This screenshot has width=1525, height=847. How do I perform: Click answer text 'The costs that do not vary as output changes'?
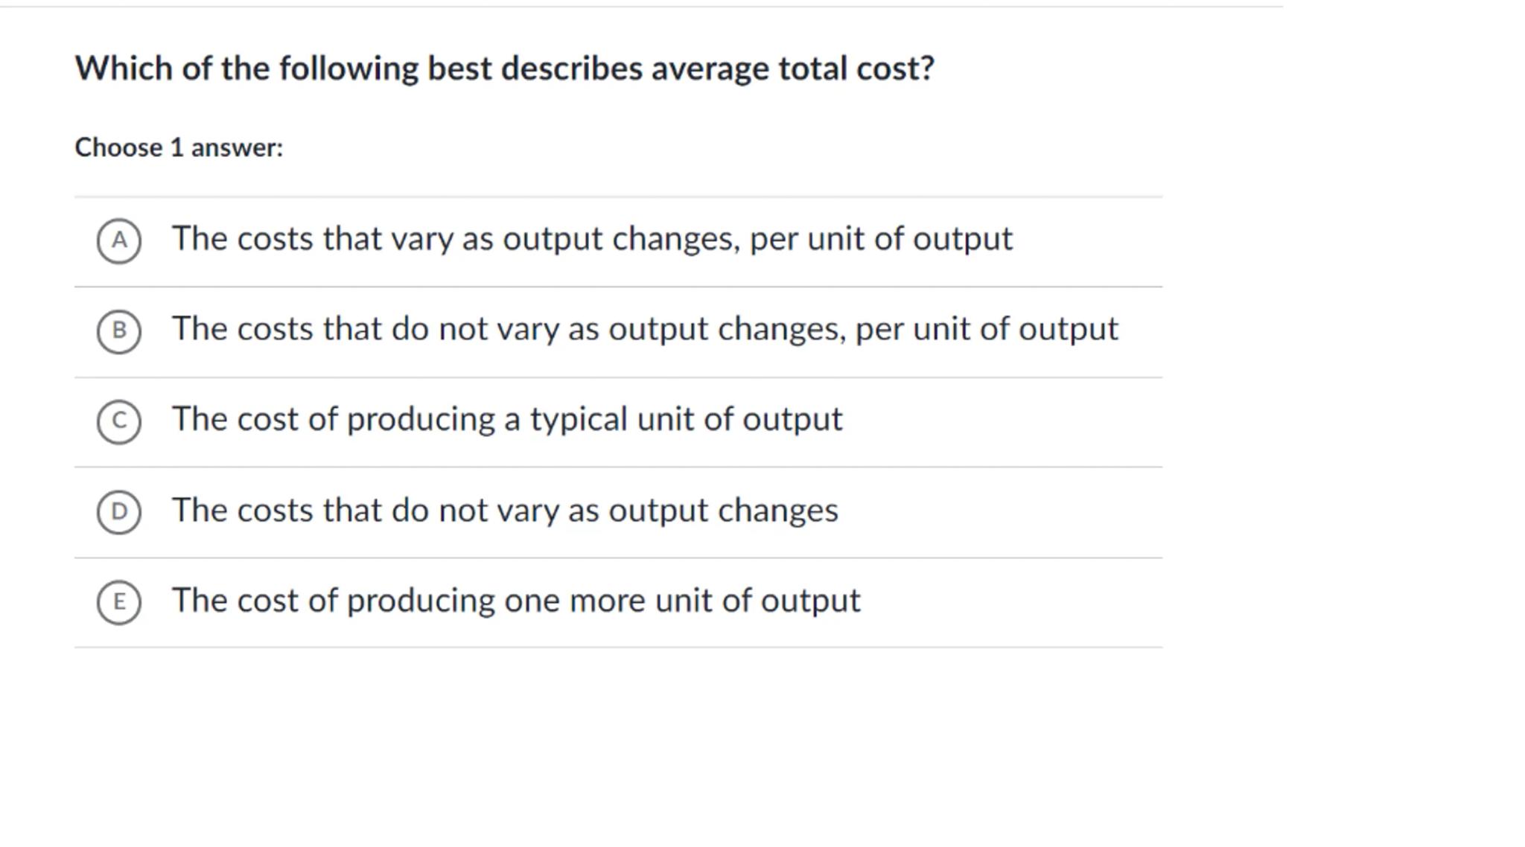coord(504,511)
